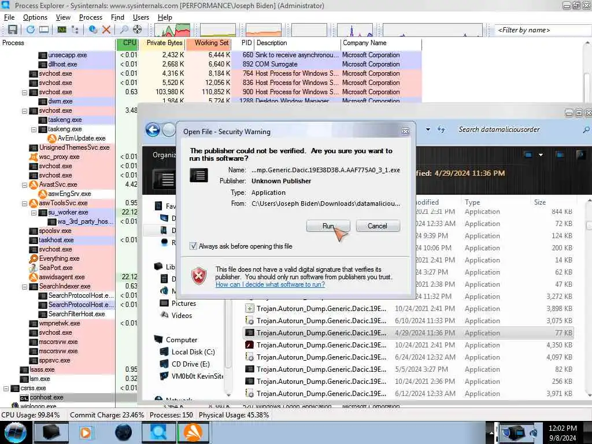Click the Explorer Forward arrow button
Viewport: 592px width, 444px height.
[x=169, y=130]
